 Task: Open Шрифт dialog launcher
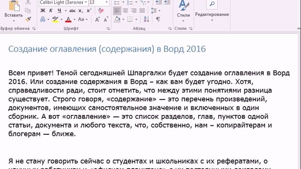108,29
